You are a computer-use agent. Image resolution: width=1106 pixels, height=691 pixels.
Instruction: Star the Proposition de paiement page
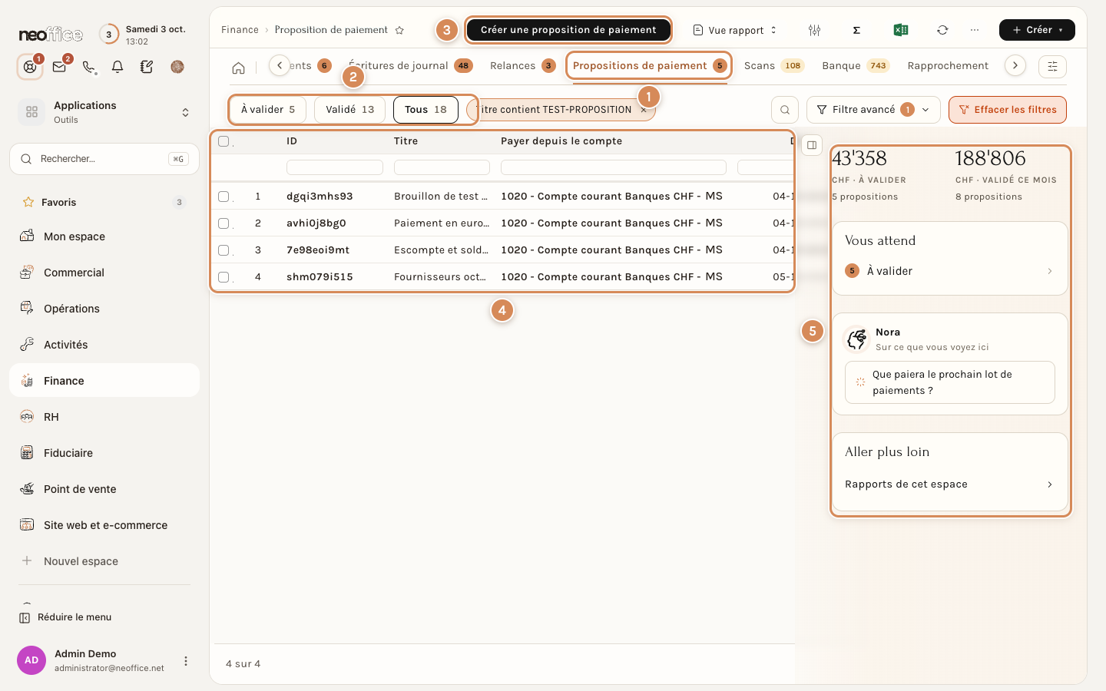pyautogui.click(x=399, y=30)
